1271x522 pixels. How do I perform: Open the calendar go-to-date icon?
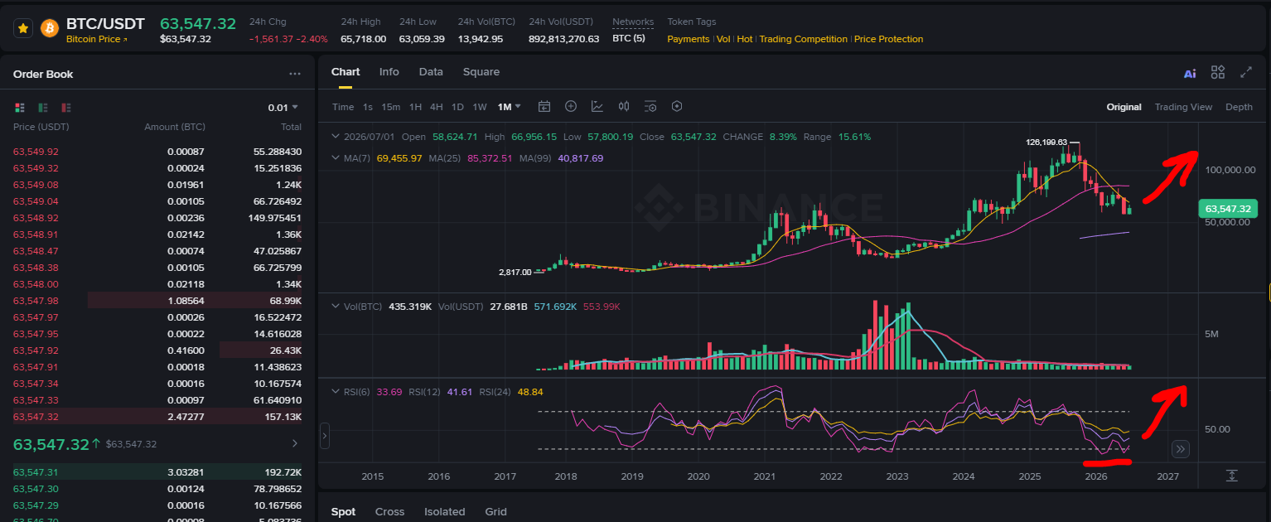pyautogui.click(x=544, y=106)
